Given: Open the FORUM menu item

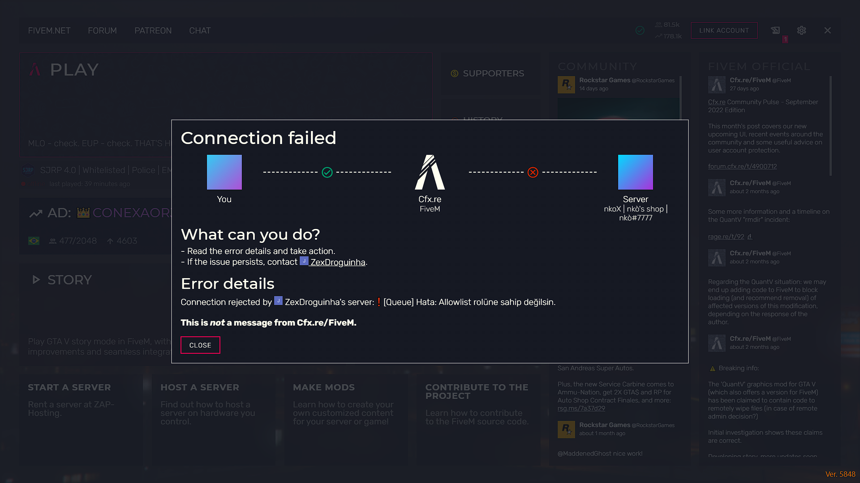Looking at the screenshot, I should (102, 30).
